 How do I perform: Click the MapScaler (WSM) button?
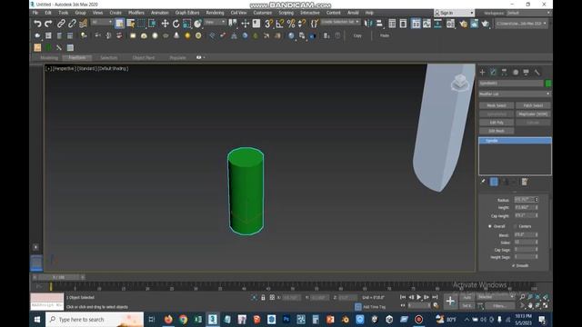[533, 114]
